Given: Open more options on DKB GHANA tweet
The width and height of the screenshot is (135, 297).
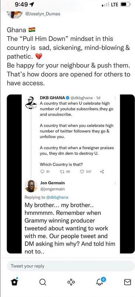Looking at the screenshot, I should [x=115, y=98].
